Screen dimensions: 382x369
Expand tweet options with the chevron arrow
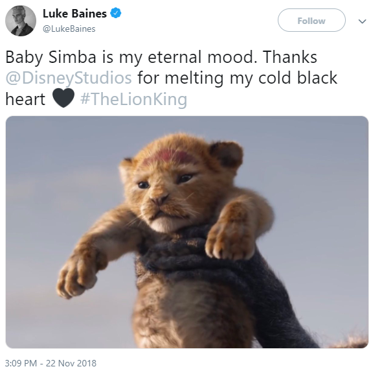363,21
